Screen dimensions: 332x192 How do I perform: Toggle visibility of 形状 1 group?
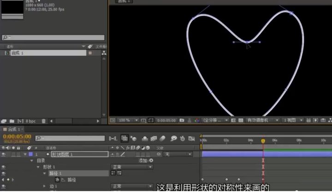[x=4, y=167]
